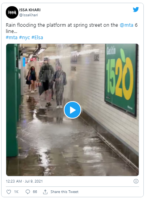View the 1K likes count
This screenshot has width=150, height=200.
[16, 192]
